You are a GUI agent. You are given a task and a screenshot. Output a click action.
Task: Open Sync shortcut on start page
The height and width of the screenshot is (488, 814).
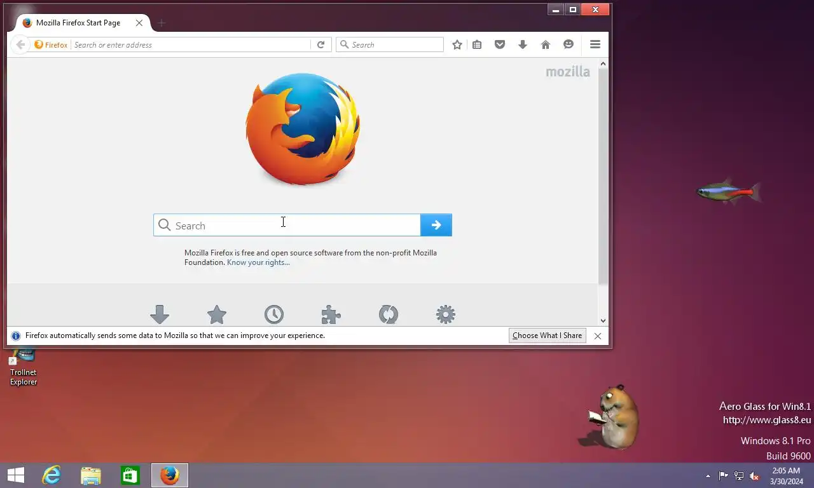pos(389,315)
